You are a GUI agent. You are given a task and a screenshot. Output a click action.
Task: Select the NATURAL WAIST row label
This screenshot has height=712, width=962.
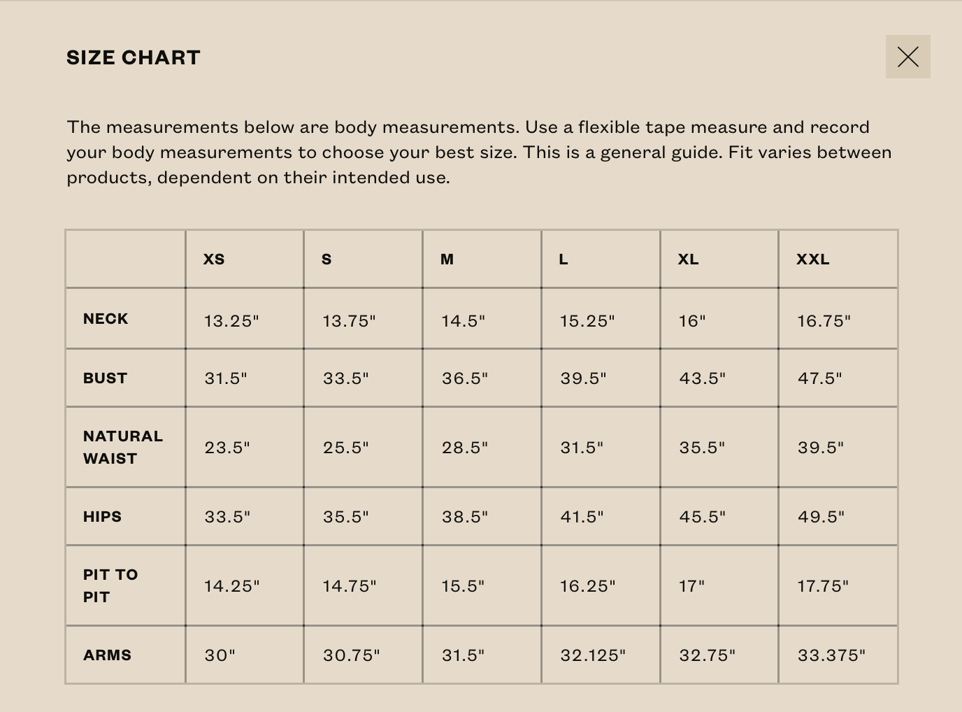(122, 447)
